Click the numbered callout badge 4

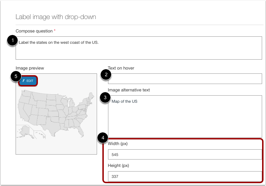point(103,137)
